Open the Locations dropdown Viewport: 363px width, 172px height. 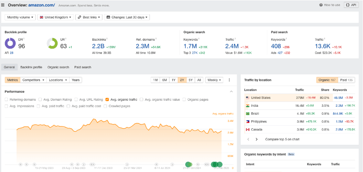58,80
